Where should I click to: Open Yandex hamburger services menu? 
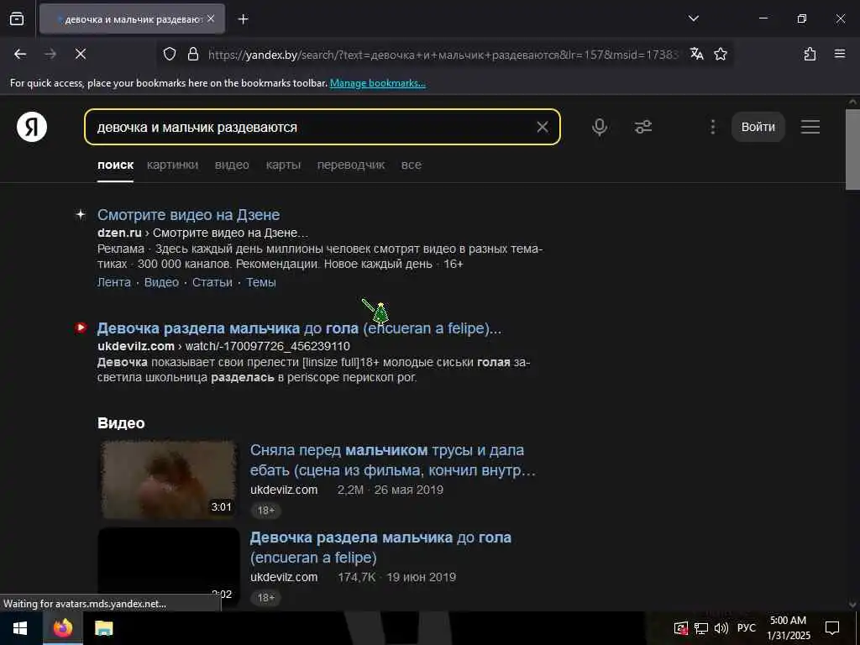(x=810, y=128)
